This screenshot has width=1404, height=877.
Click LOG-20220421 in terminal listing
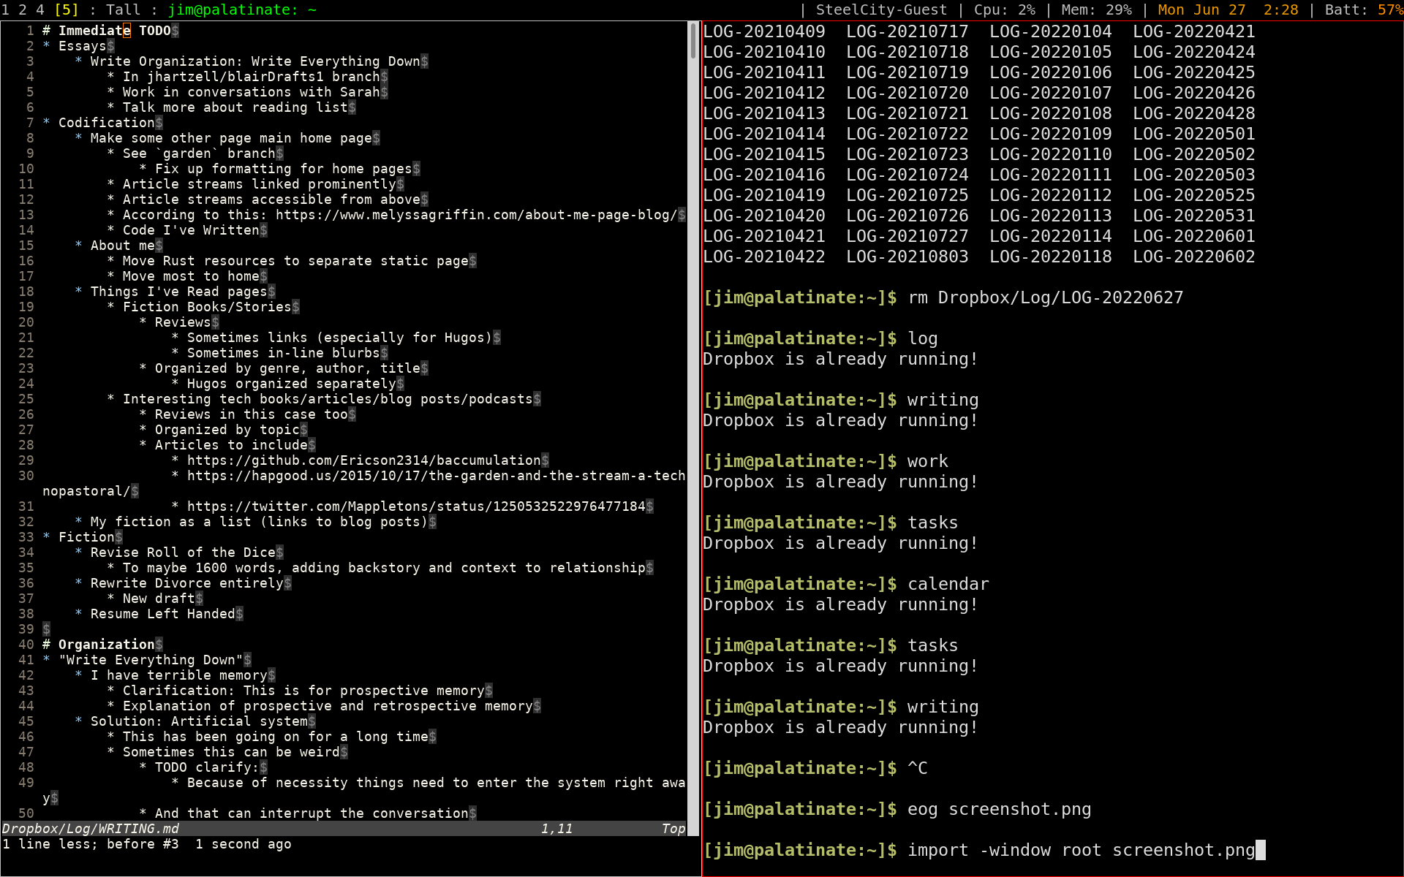(1194, 31)
